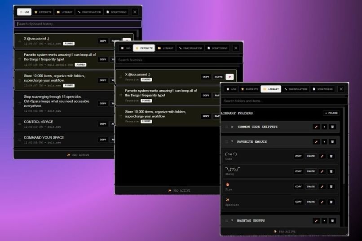Copy the 'Stop scavenging' log entry

pyautogui.click(x=103, y=103)
